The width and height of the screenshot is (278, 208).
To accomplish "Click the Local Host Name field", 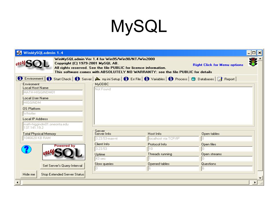I will [x=53, y=92].
